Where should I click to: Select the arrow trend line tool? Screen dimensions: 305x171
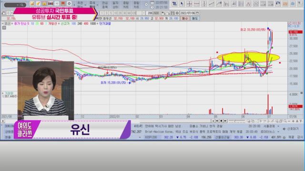click(x=219, y=4)
